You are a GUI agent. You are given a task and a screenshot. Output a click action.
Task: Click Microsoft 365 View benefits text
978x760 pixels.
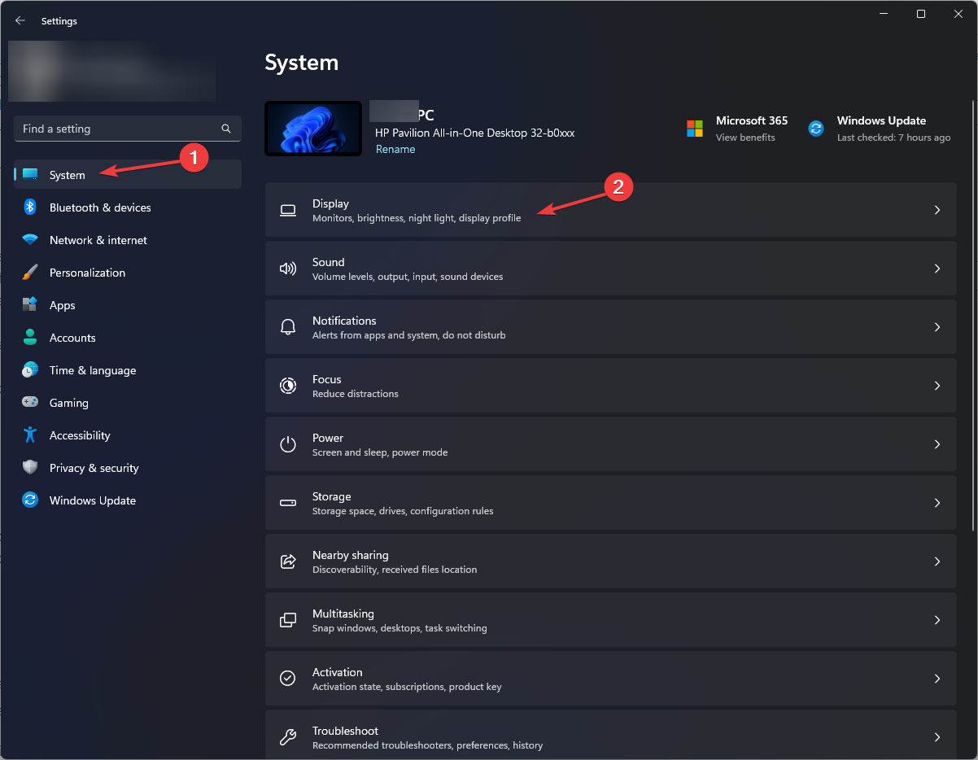[745, 138]
